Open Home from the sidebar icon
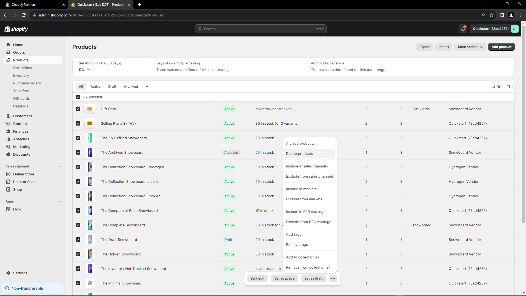 (8, 45)
